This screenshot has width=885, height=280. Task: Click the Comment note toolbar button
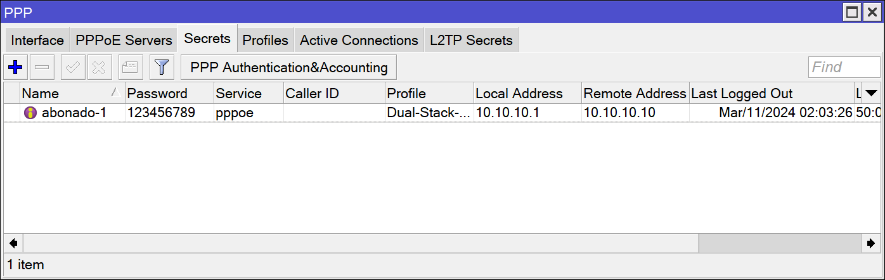click(131, 67)
